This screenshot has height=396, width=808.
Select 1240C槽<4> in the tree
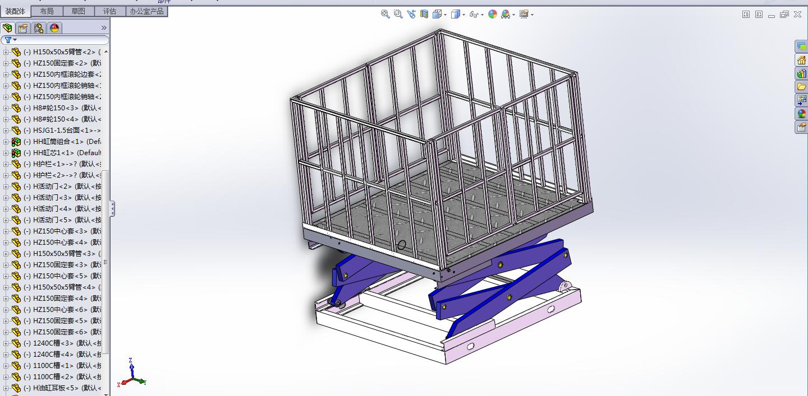(x=62, y=355)
